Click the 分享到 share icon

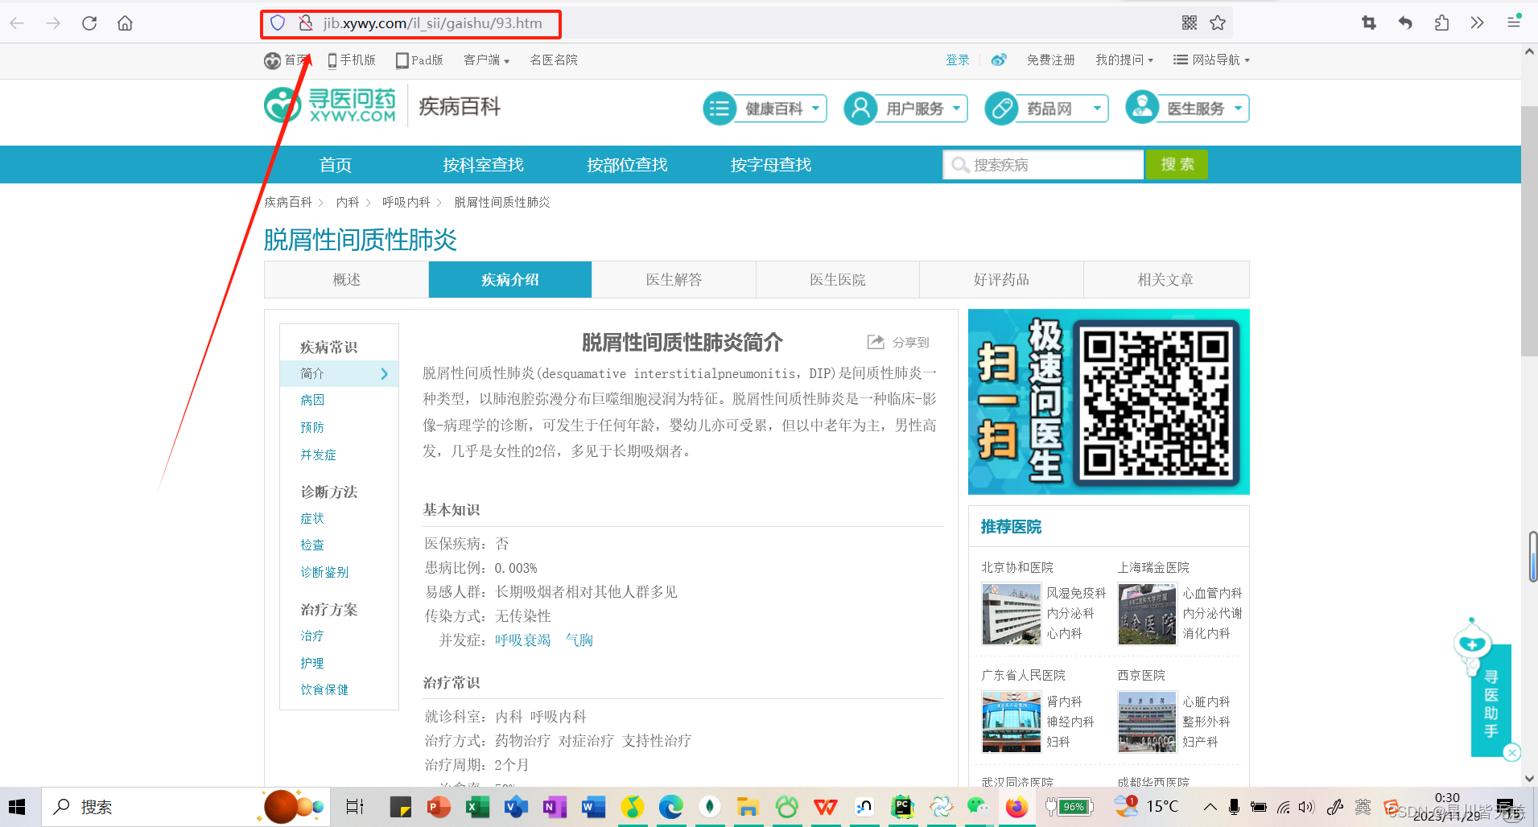[875, 341]
